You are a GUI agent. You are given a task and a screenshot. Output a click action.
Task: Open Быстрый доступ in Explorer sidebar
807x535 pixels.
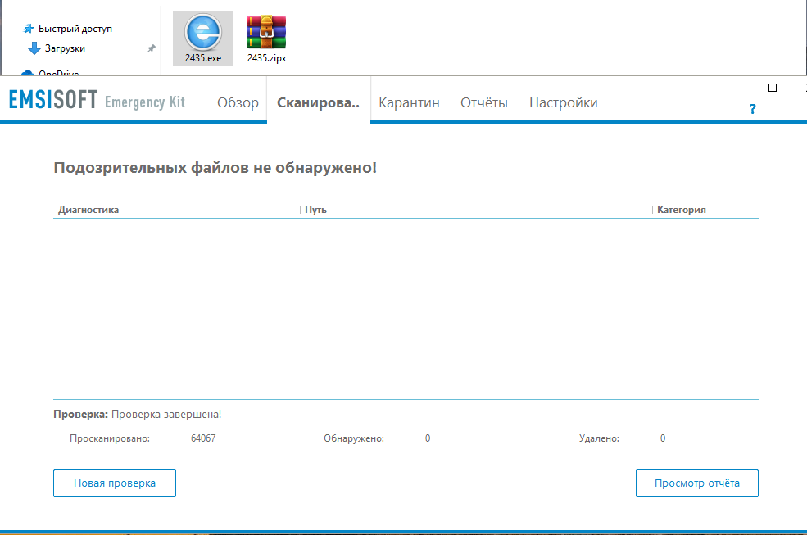click(75, 29)
